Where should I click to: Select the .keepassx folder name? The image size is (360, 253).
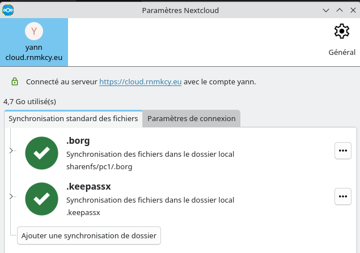[x=87, y=187]
